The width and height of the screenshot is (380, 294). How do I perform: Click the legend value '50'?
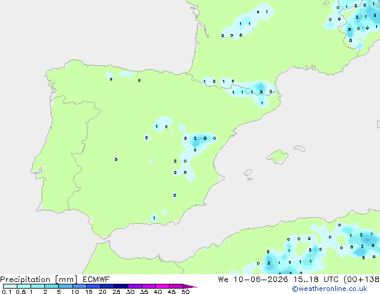click(x=185, y=292)
